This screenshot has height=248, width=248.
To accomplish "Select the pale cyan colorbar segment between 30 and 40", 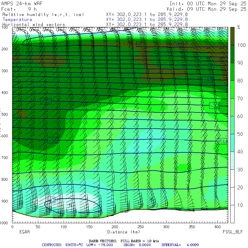I will 232,161.
